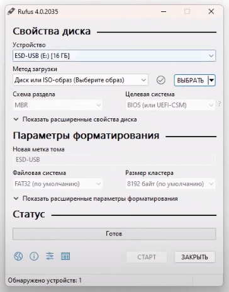This screenshot has width=229, height=292.
Task: Click the ВЫБРАТЬ button
Action: pos(191,81)
